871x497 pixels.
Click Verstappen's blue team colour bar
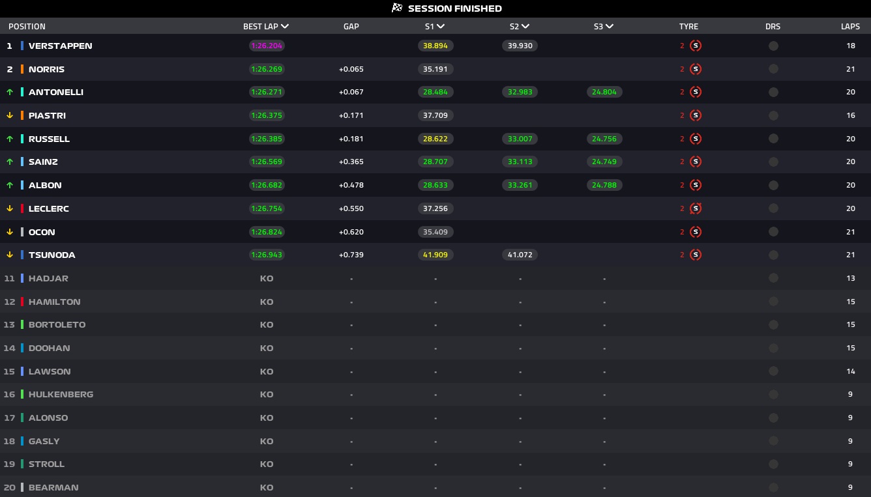(x=22, y=46)
